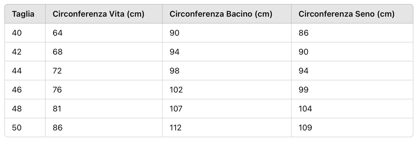Viewport: 420px width, 143px height.
Task: Click size 48 in Taglia column
Action: [17, 109]
